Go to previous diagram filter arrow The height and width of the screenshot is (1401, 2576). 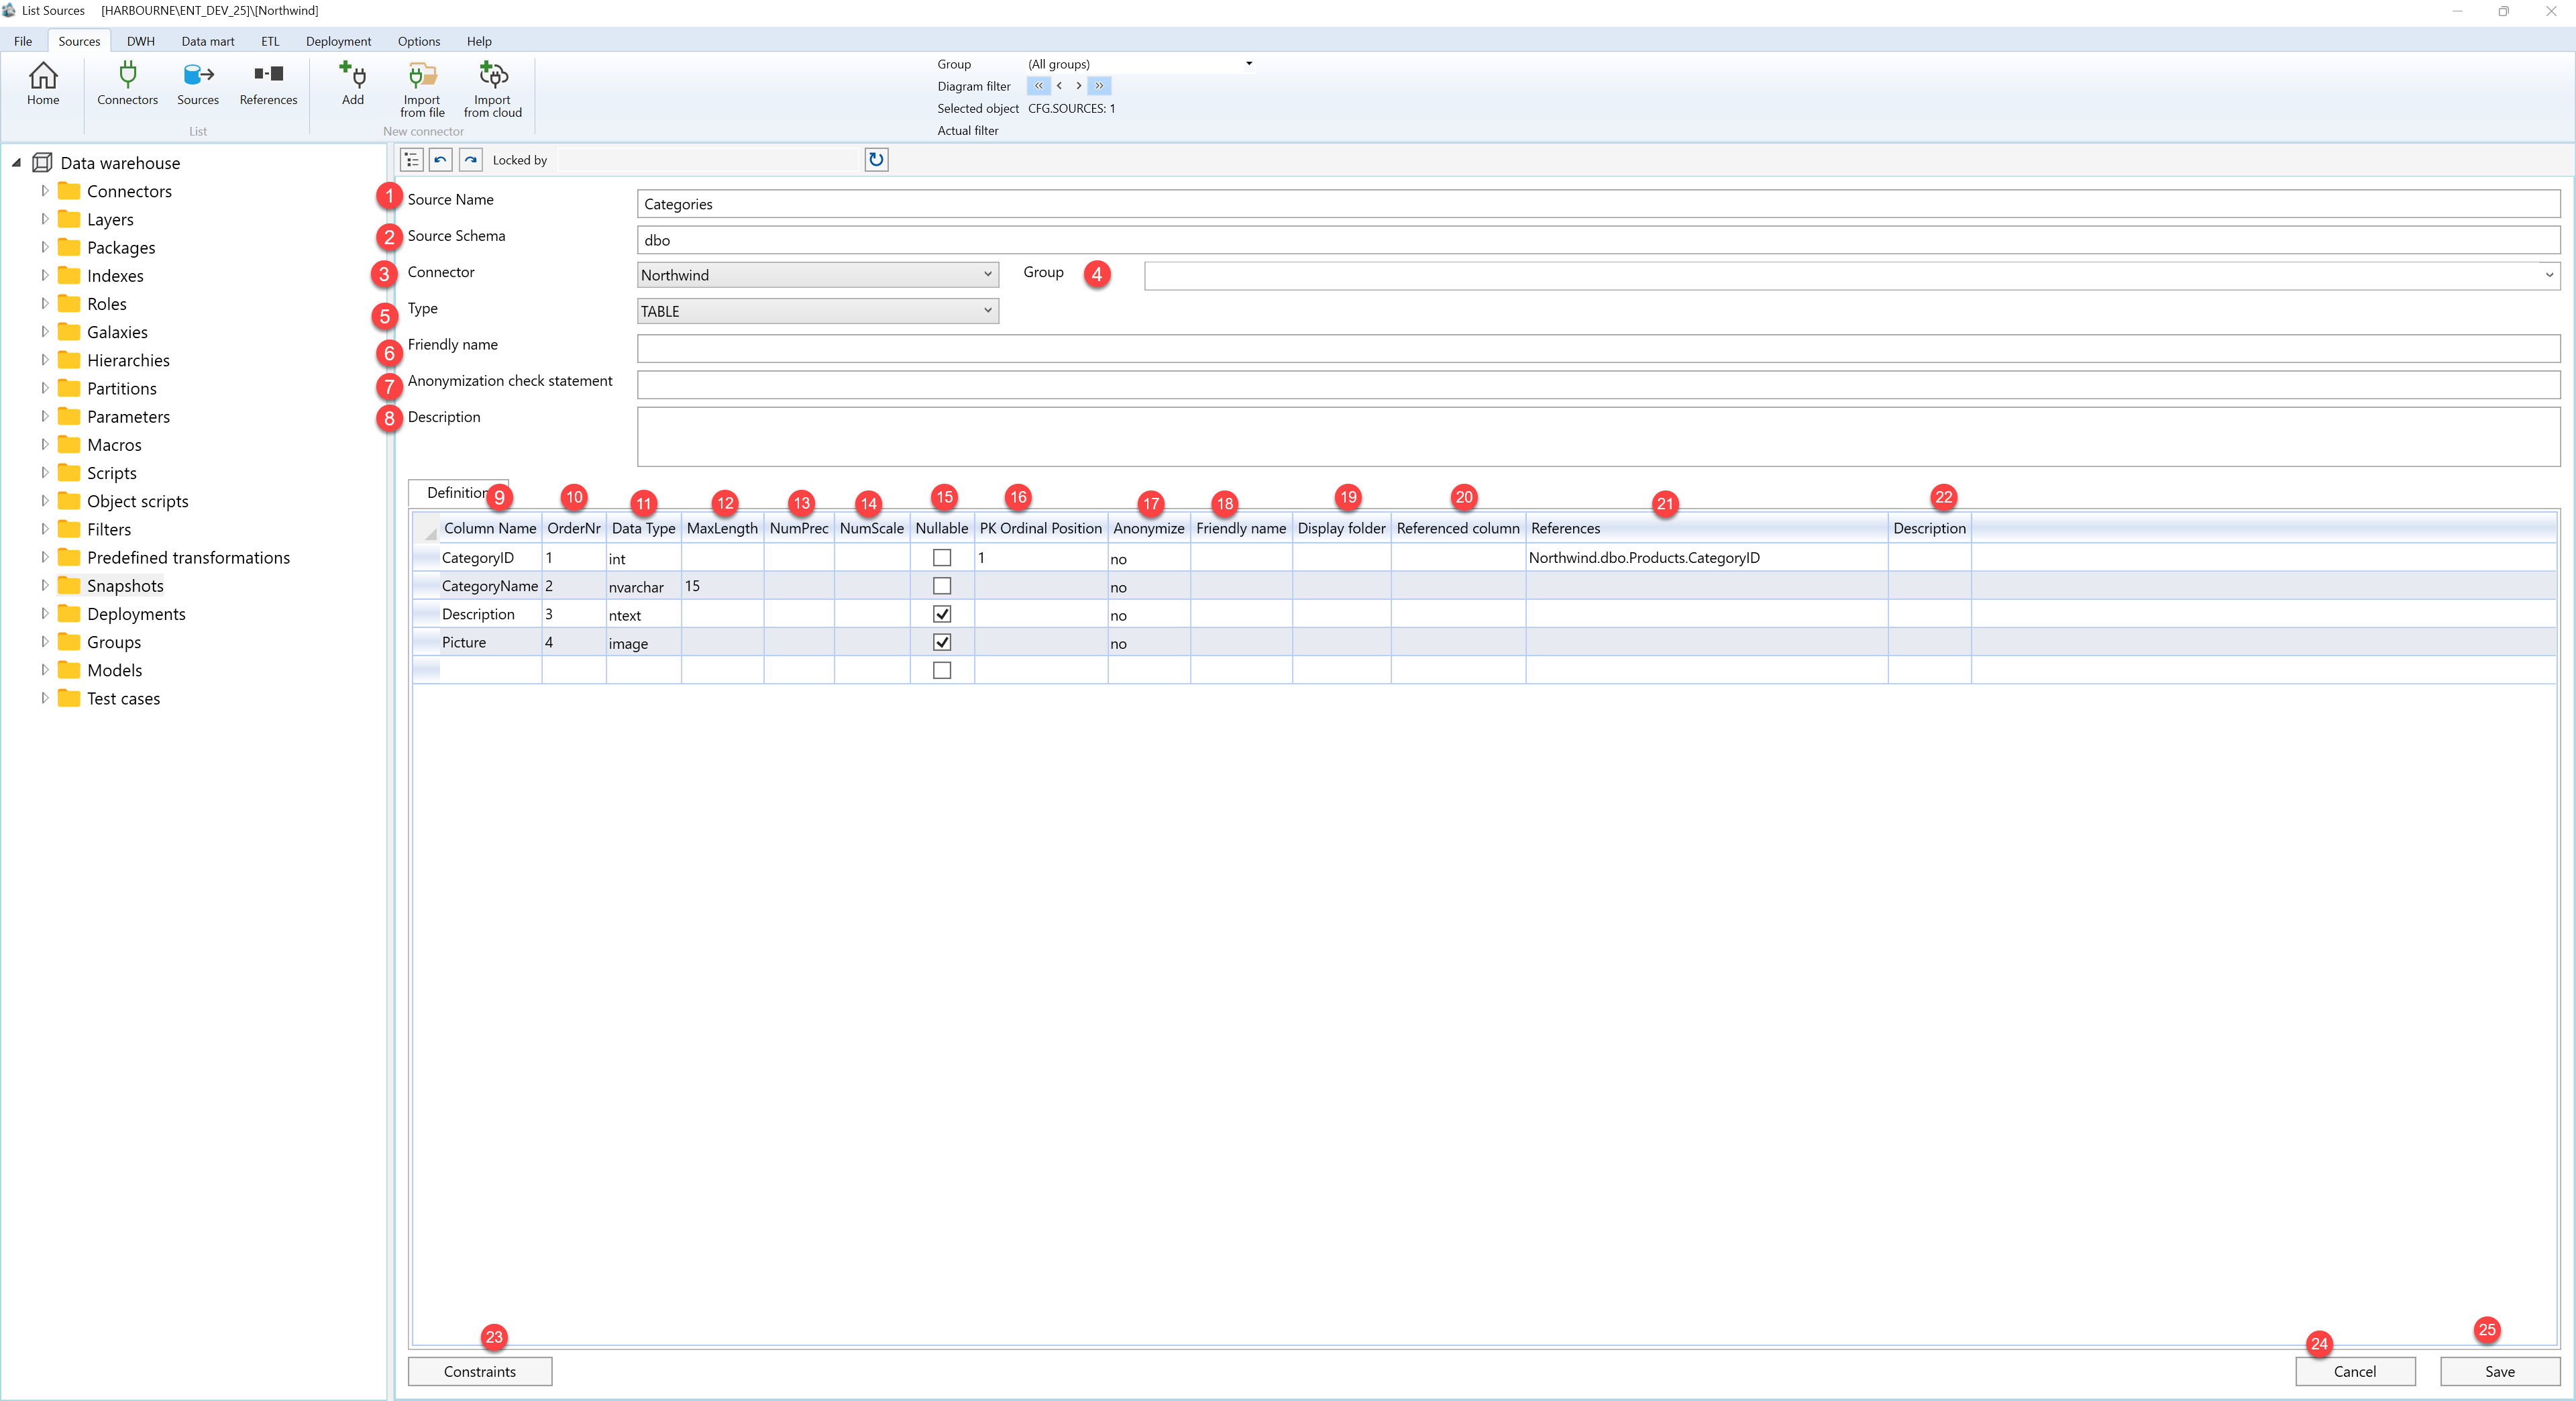(x=1059, y=86)
